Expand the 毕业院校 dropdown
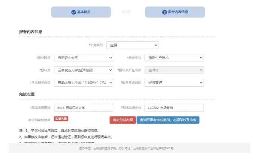This screenshot has height=153, width=257. pyautogui.click(x=84, y=58)
